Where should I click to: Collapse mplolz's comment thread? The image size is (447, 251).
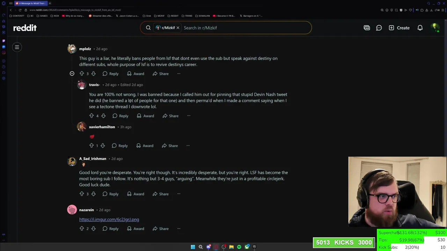[x=72, y=74]
